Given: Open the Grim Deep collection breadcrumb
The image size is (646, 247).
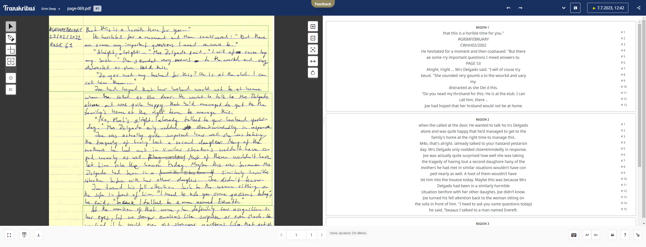Looking at the screenshot, I should point(49,9).
